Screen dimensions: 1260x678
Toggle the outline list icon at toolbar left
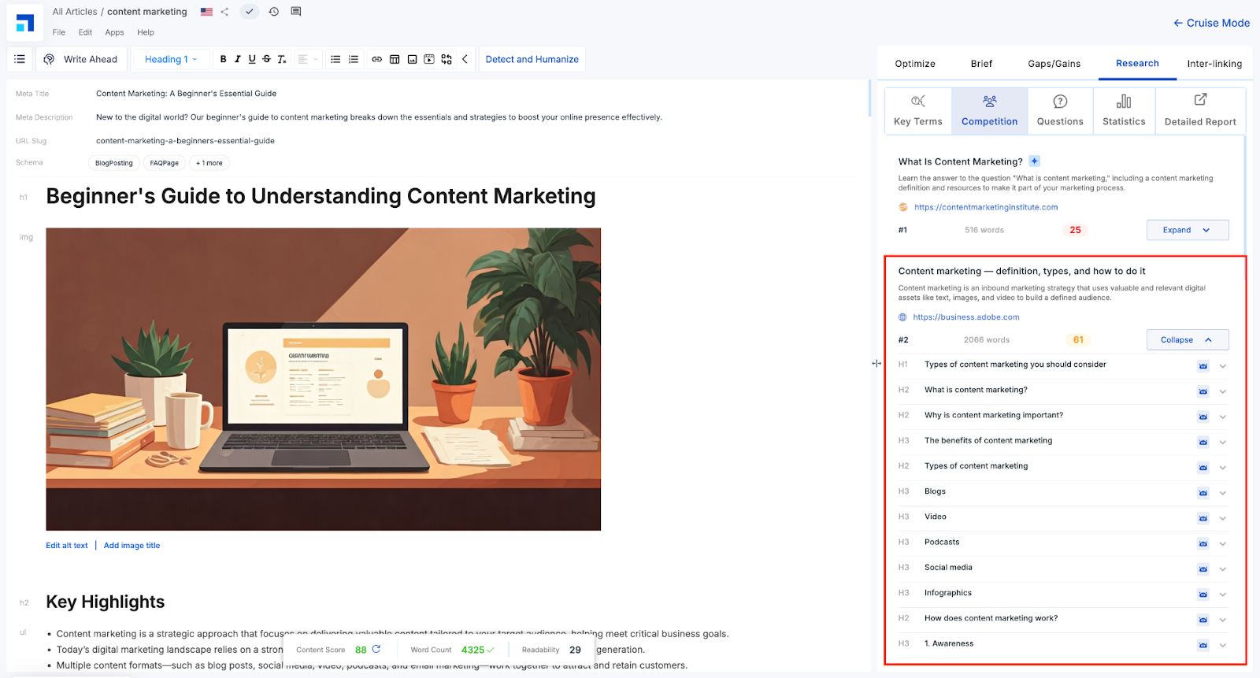20,59
